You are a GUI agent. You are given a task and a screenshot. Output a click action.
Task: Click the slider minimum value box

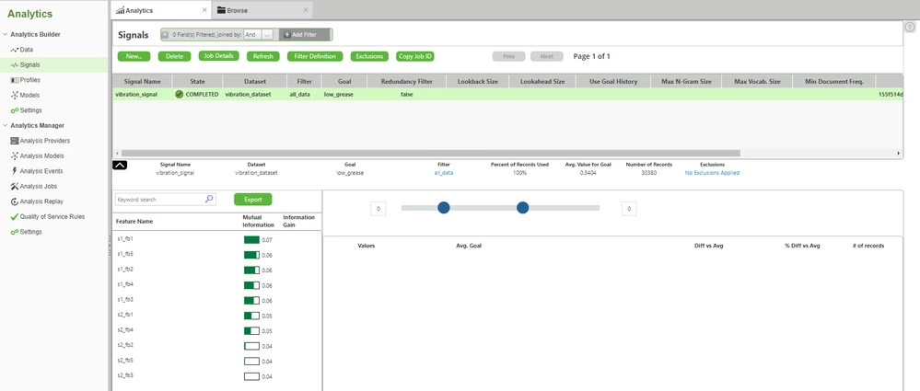pos(378,208)
